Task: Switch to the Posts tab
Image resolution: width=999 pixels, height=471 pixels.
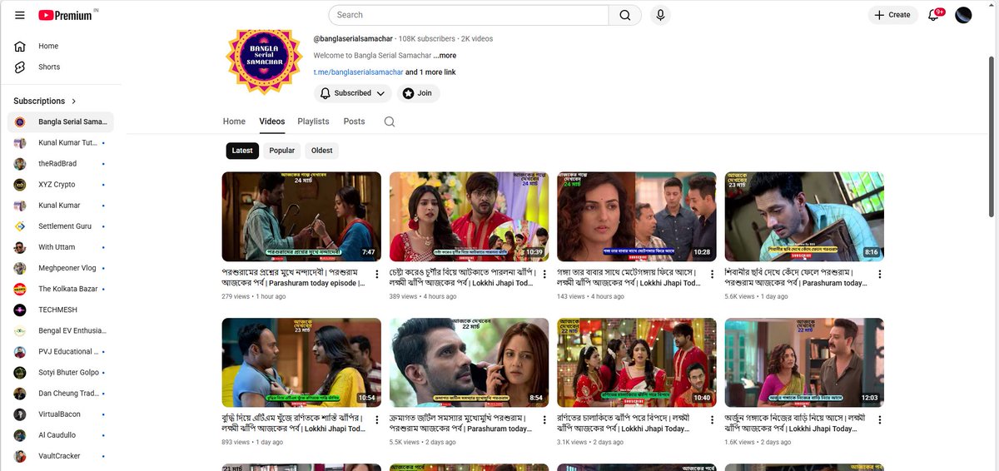Action: [355, 121]
